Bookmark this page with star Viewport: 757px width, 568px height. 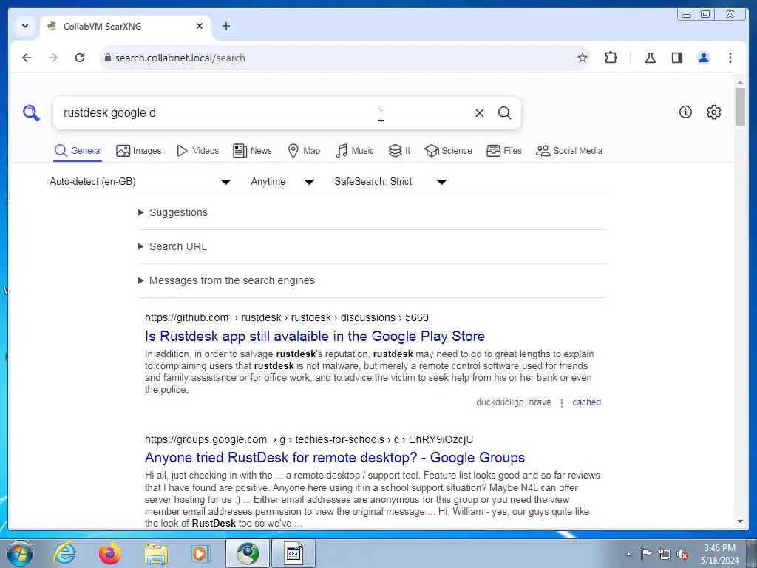point(583,58)
